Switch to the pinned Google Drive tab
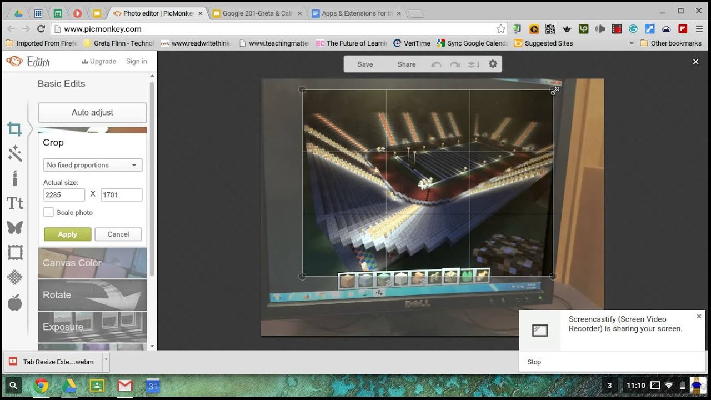Image resolution: width=711 pixels, height=400 pixels. click(18, 13)
